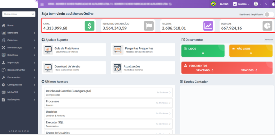Click the Receitas value 2.606.518,01
The width and height of the screenshot is (275, 135).
tap(174, 28)
